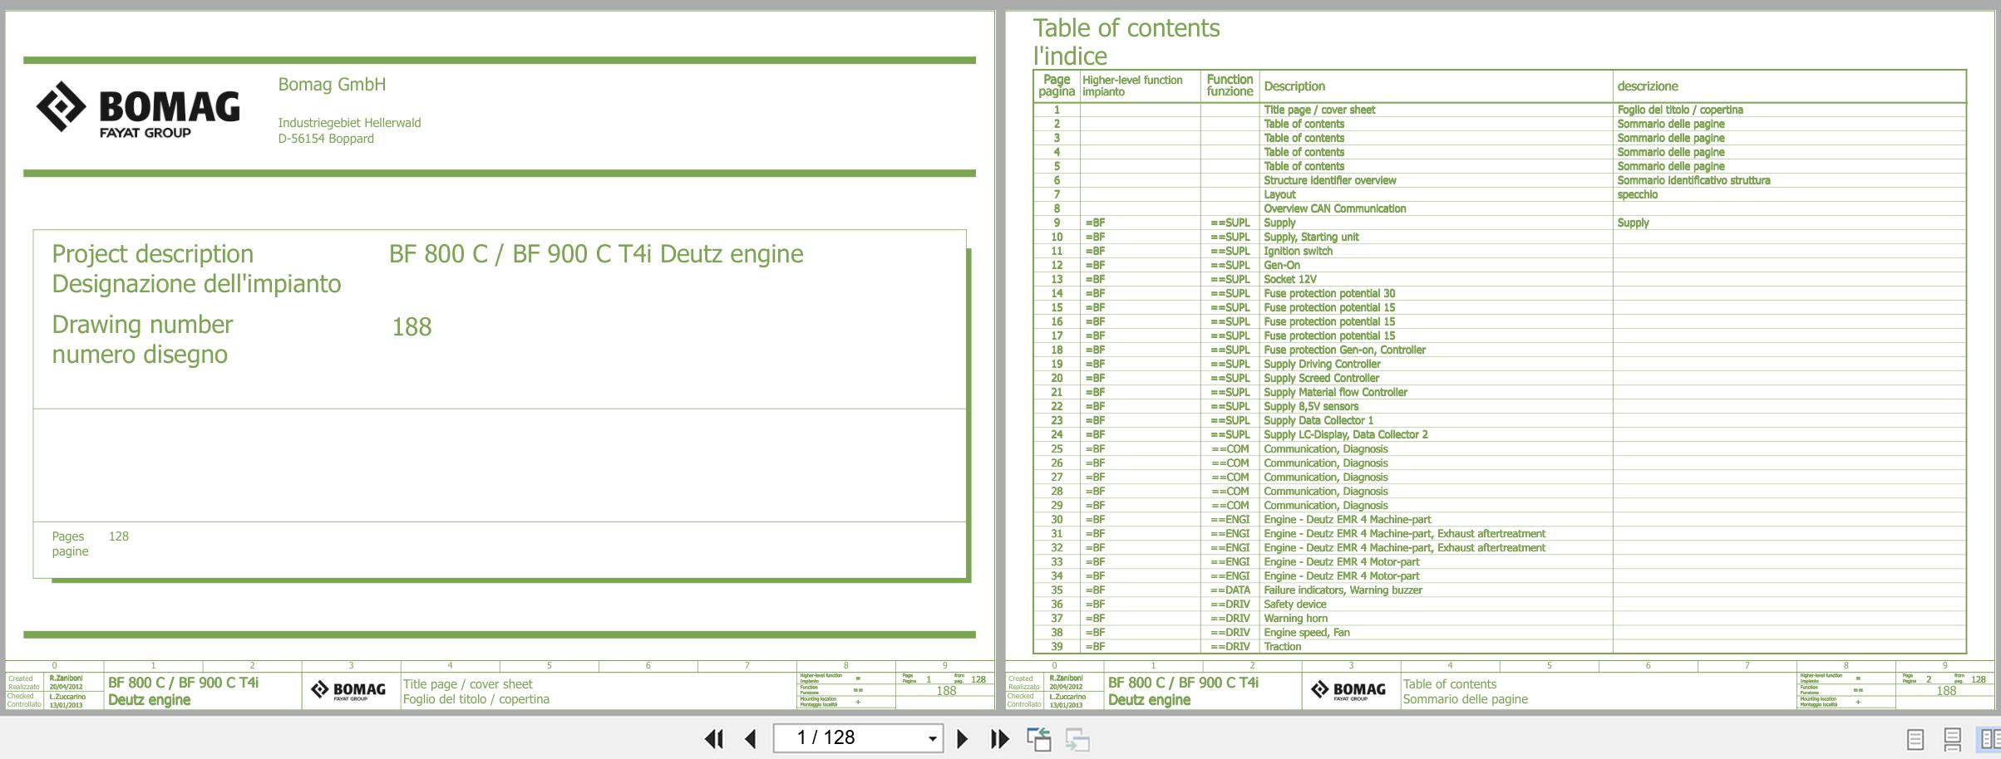
Task: Go to the next page
Action: click(962, 738)
